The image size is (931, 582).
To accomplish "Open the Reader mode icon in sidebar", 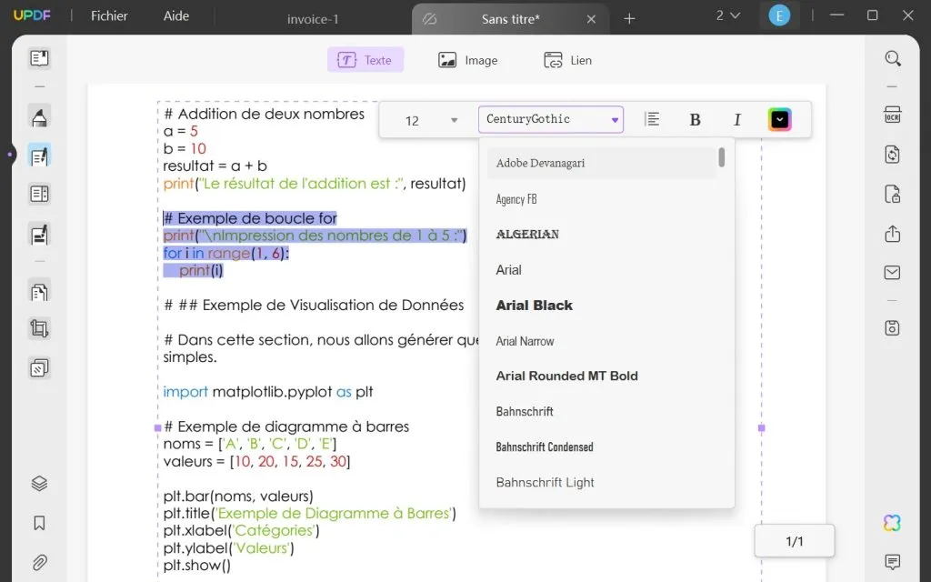I will (x=39, y=57).
